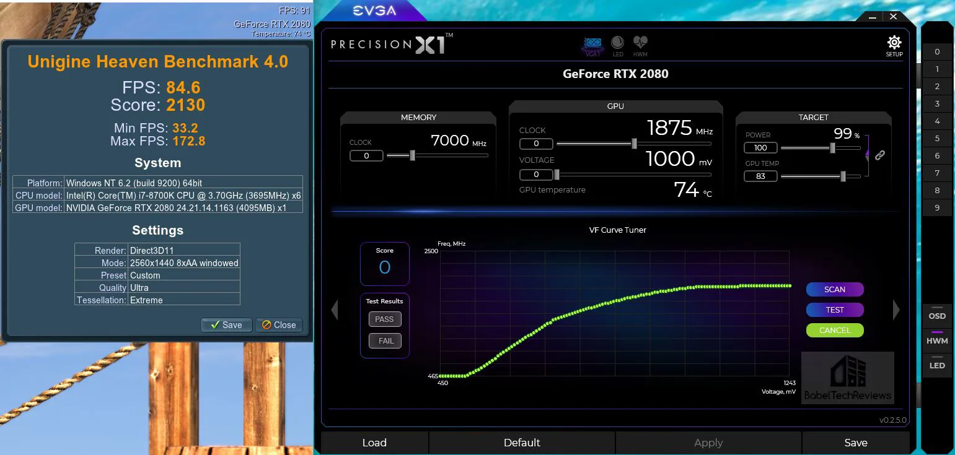Image resolution: width=955 pixels, height=455 pixels.
Task: Click the green CANCEL button
Action: [x=835, y=330]
